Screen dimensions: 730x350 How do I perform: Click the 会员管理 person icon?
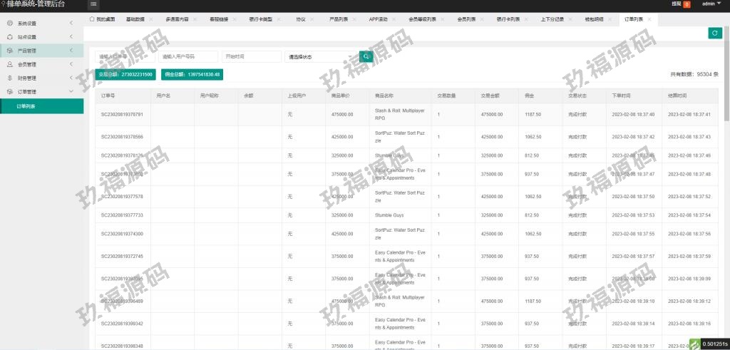point(9,65)
